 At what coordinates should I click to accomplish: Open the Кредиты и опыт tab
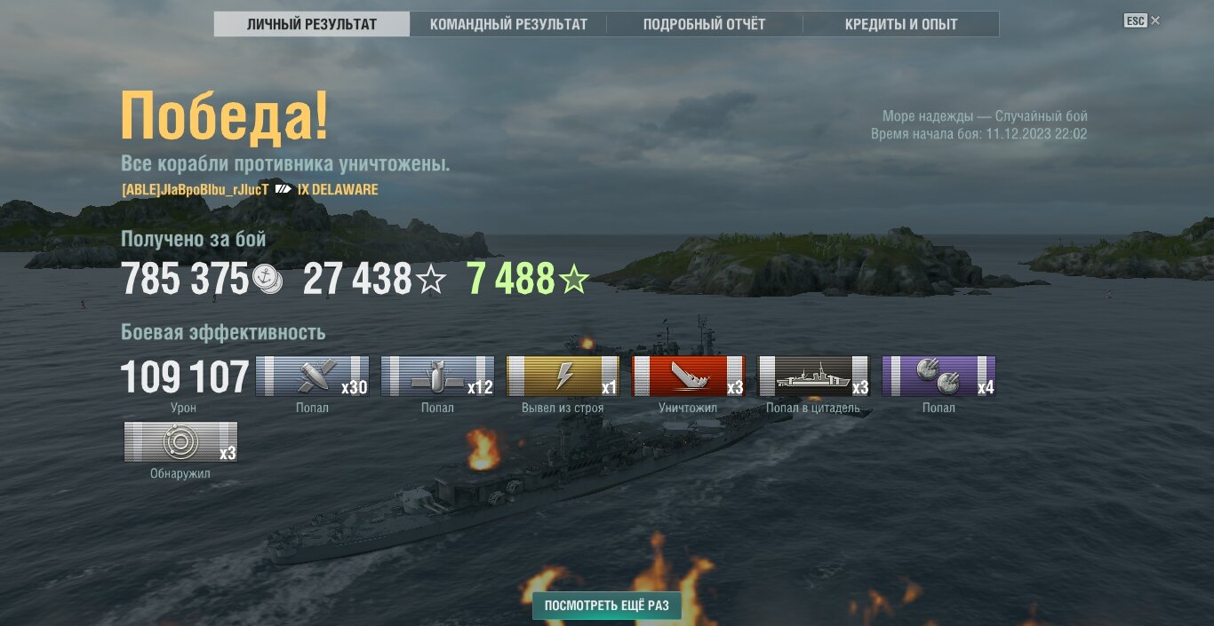(x=901, y=24)
